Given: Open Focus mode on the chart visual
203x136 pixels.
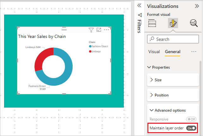Looking at the screenshot, I should click(x=99, y=30).
